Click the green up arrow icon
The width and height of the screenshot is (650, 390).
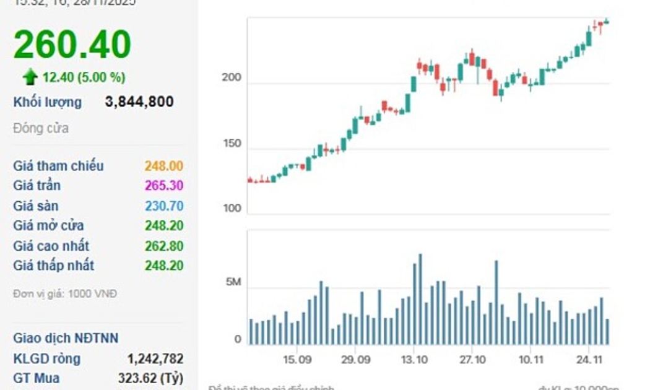[30, 77]
